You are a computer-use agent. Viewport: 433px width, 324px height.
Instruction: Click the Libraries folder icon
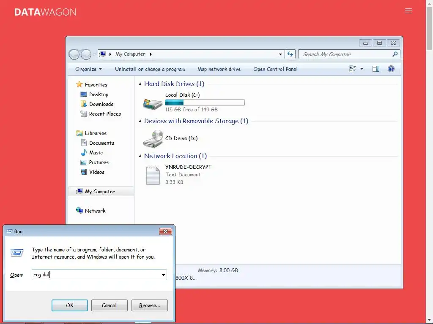79,133
